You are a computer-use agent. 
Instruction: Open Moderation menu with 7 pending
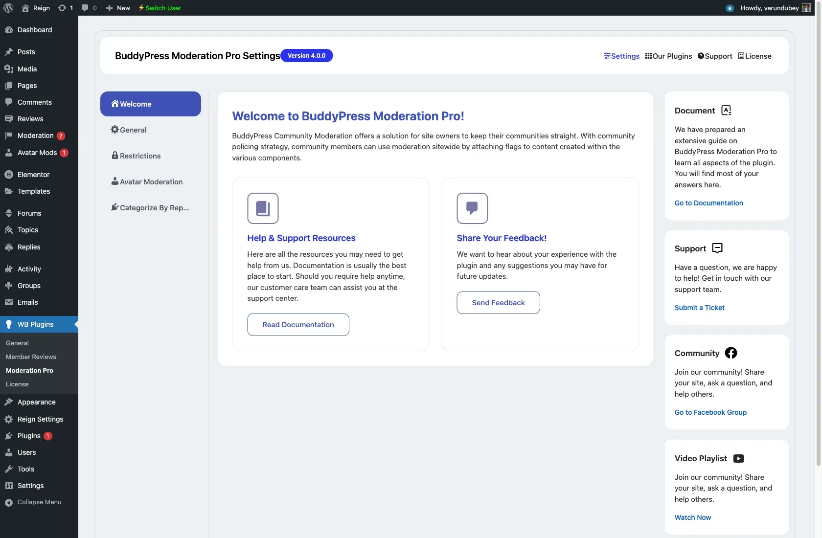[x=39, y=135]
